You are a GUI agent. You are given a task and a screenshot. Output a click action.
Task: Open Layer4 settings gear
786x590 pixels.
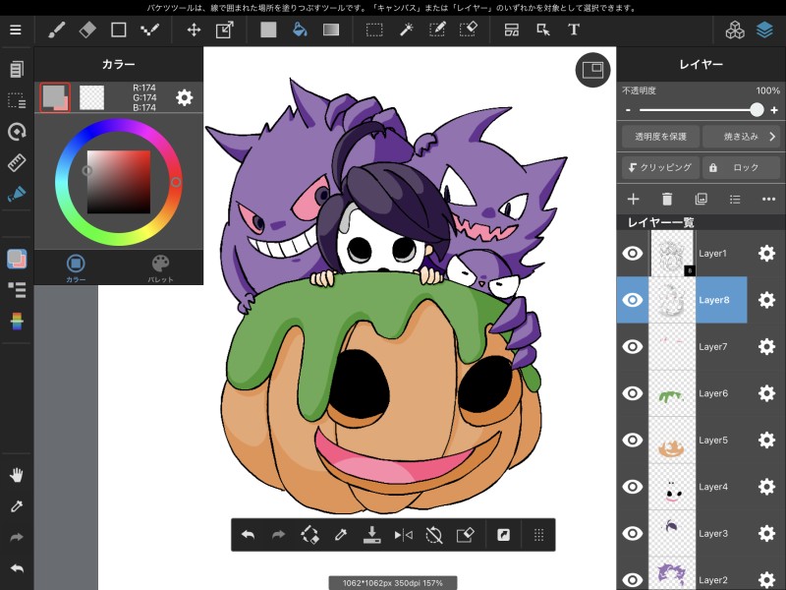[x=766, y=487]
